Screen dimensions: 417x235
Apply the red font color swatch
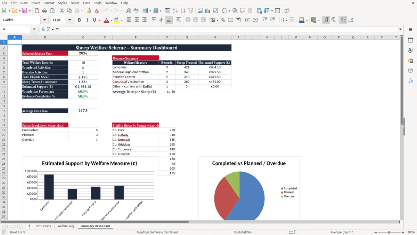pos(106,20)
